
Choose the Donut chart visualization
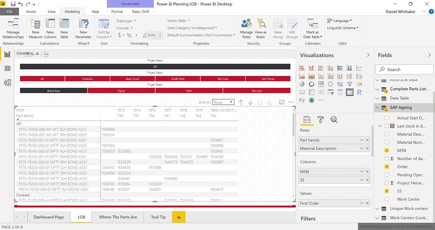pyautogui.click(x=311, y=84)
